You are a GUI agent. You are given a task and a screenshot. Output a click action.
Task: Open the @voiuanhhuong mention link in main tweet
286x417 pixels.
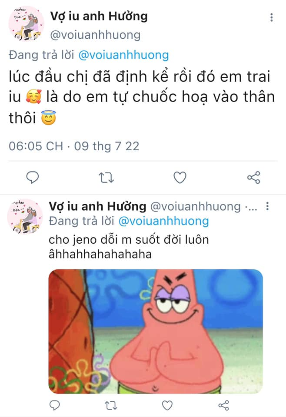(x=124, y=55)
